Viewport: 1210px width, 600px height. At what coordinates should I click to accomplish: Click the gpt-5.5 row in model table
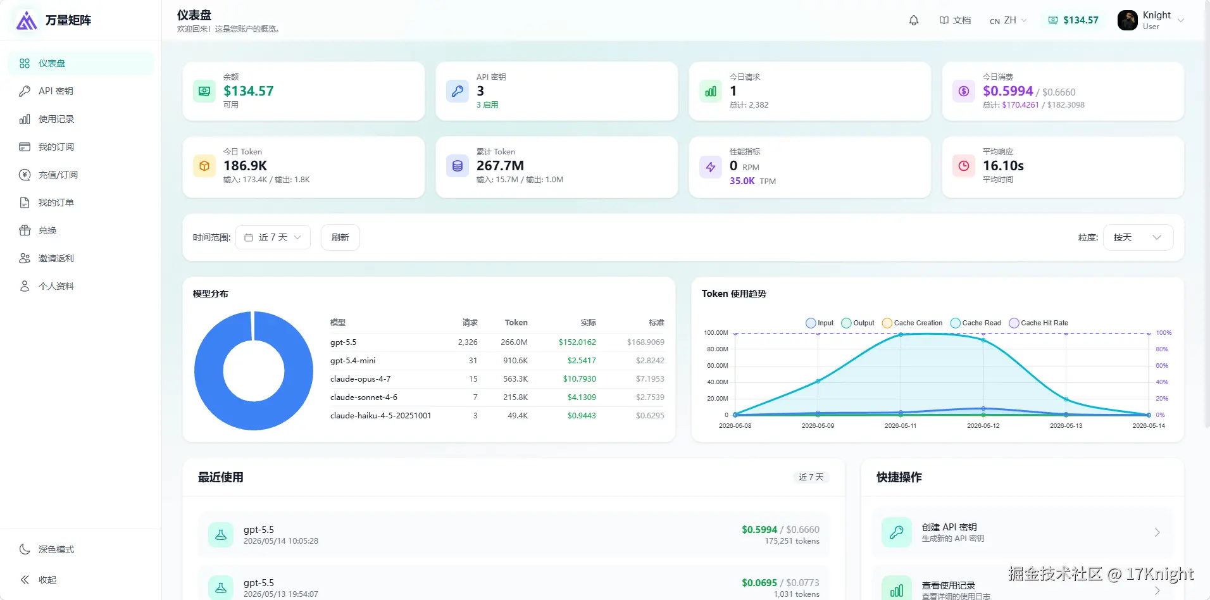497,342
